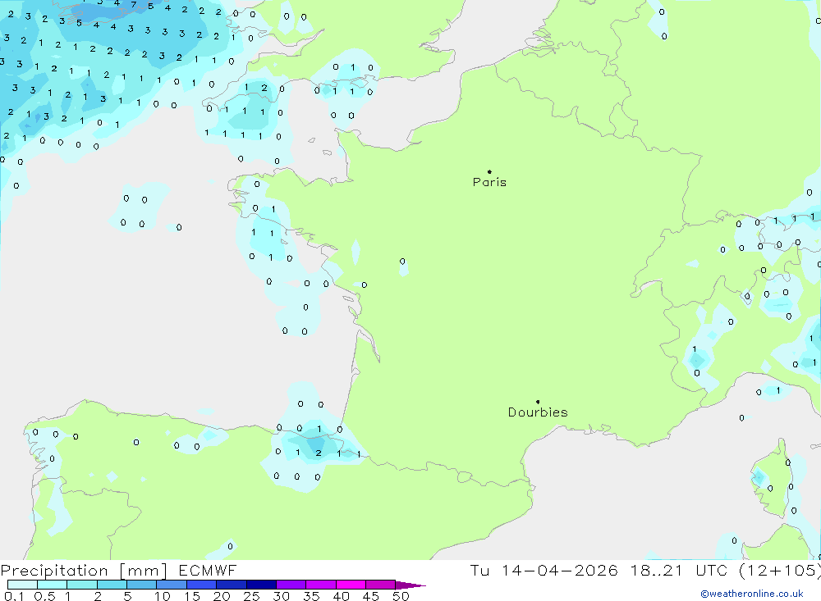Click the legend scale label '0.1'
The height and width of the screenshot is (601, 821).
[14, 596]
